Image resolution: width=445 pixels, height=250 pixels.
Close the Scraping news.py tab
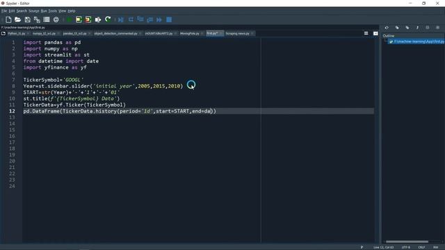[x=252, y=33]
